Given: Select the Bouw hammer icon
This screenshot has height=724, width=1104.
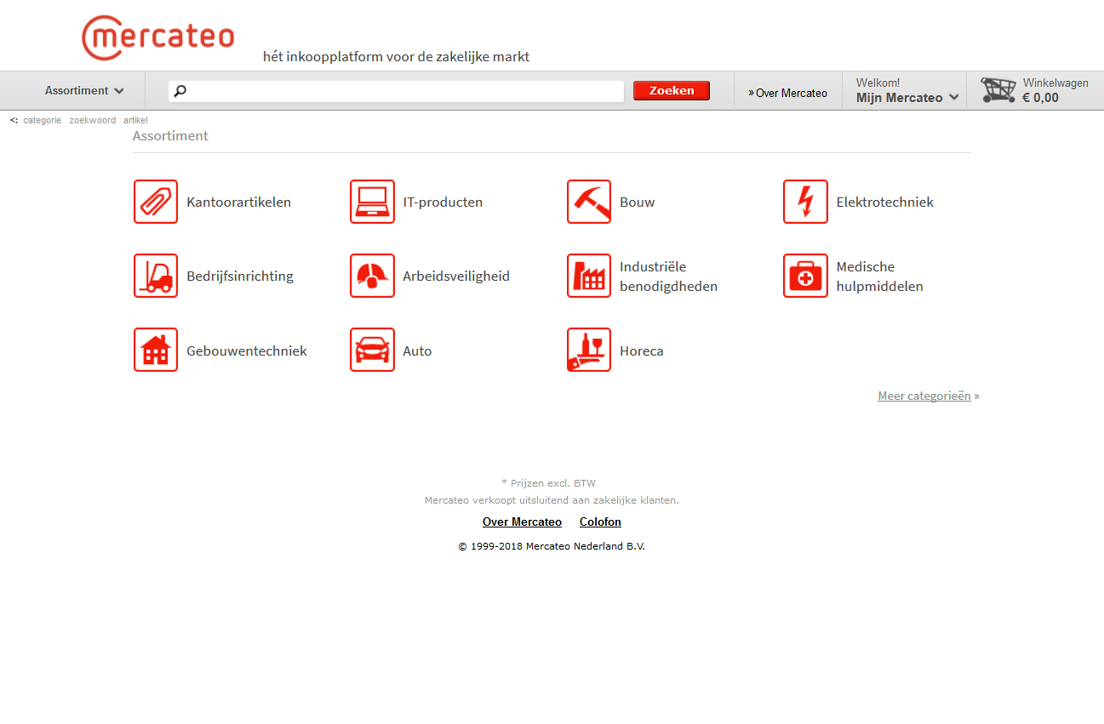Looking at the screenshot, I should 589,202.
